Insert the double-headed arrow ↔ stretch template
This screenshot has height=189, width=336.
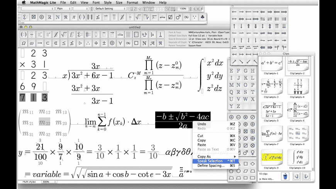pyautogui.click(x=162, y=17)
